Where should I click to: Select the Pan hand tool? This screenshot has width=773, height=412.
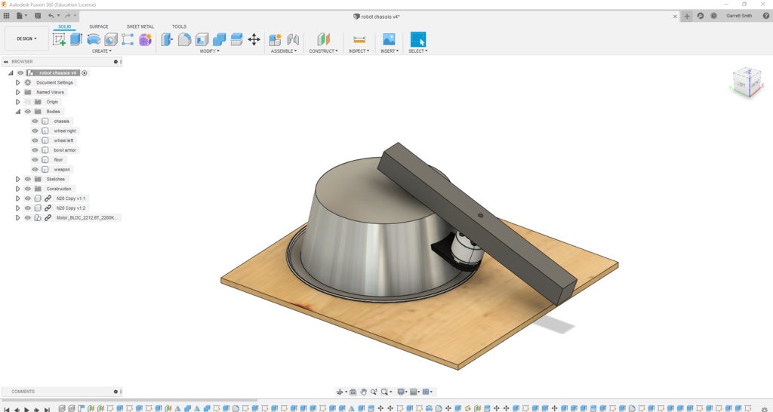click(363, 392)
